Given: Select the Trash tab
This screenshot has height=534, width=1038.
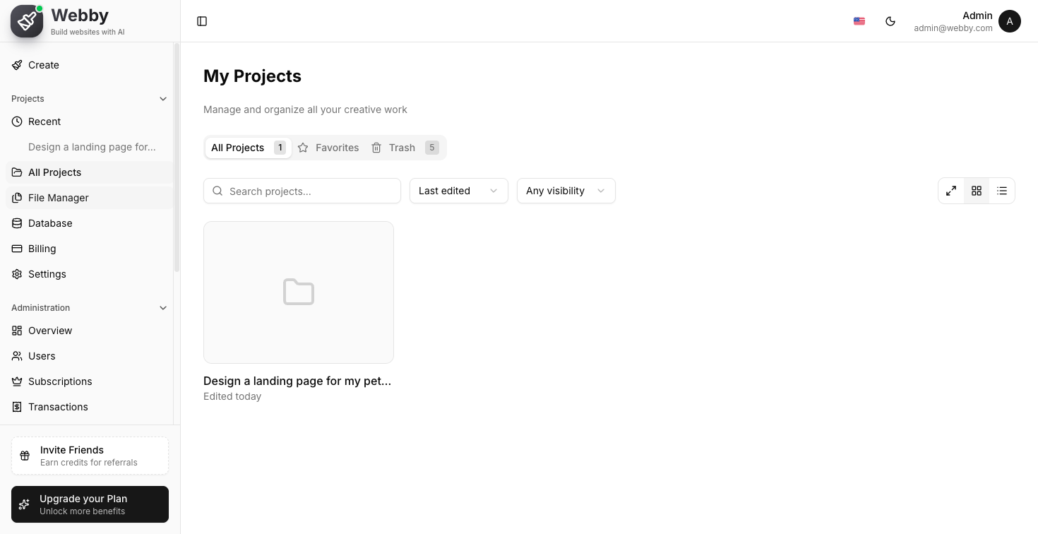Looking at the screenshot, I should tap(405, 148).
